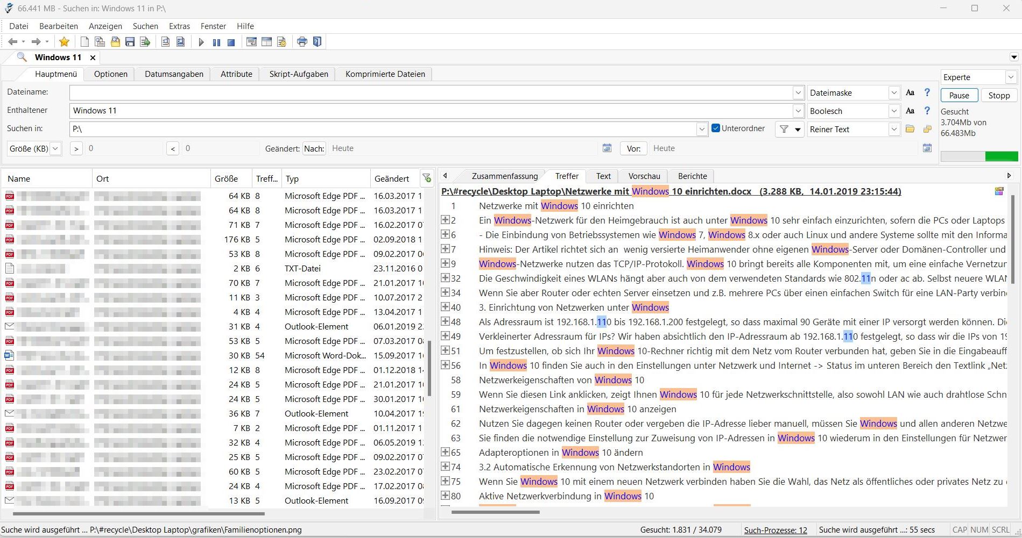This screenshot has height=538, width=1022.
Task: Uncheck the Unterordner checkbox
Action: tap(716, 128)
